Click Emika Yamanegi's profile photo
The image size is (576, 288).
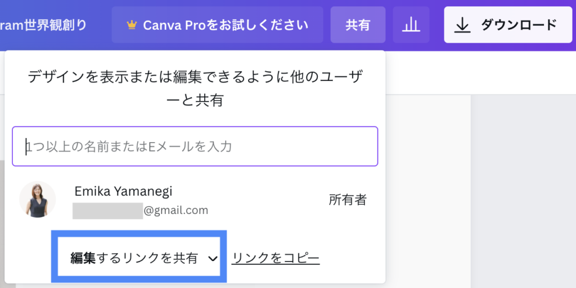tap(38, 199)
